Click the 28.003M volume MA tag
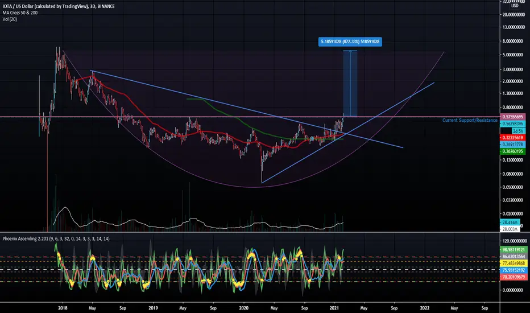This screenshot has height=313, width=530. pos(510,229)
